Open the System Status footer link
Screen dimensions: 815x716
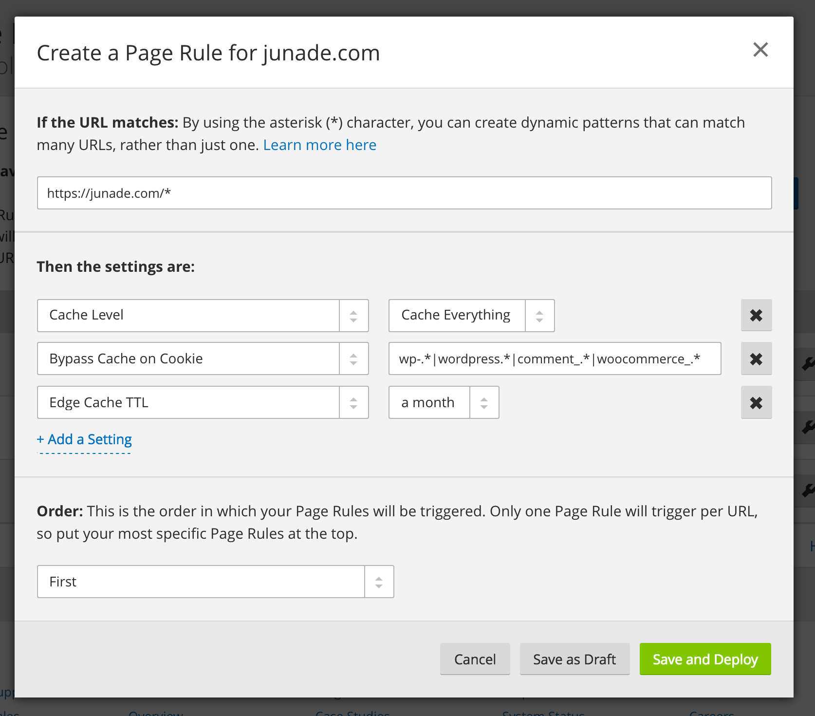(x=544, y=712)
